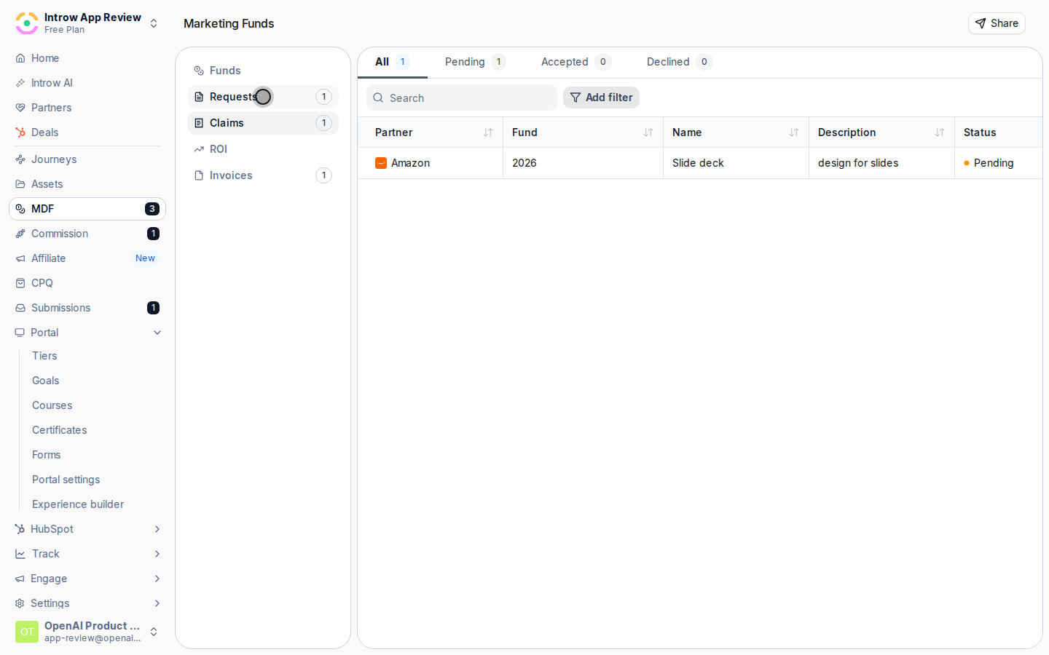Open Forms under Portal
The width and height of the screenshot is (1049, 655).
(47, 455)
